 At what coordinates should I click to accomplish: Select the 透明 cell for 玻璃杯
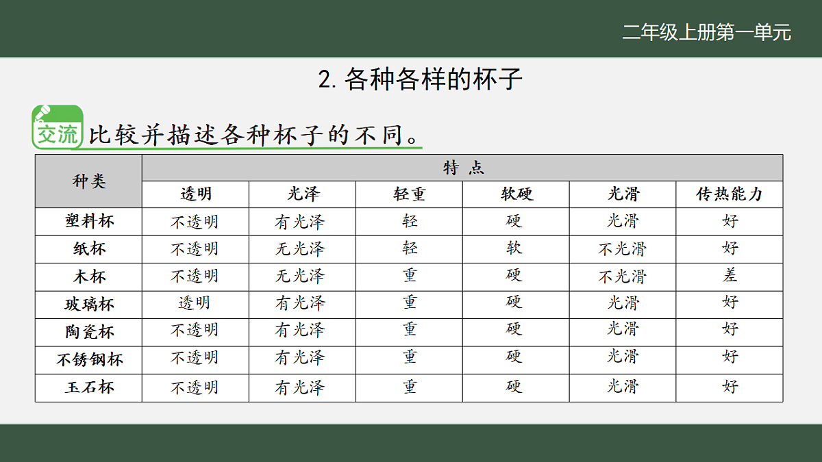tap(195, 303)
